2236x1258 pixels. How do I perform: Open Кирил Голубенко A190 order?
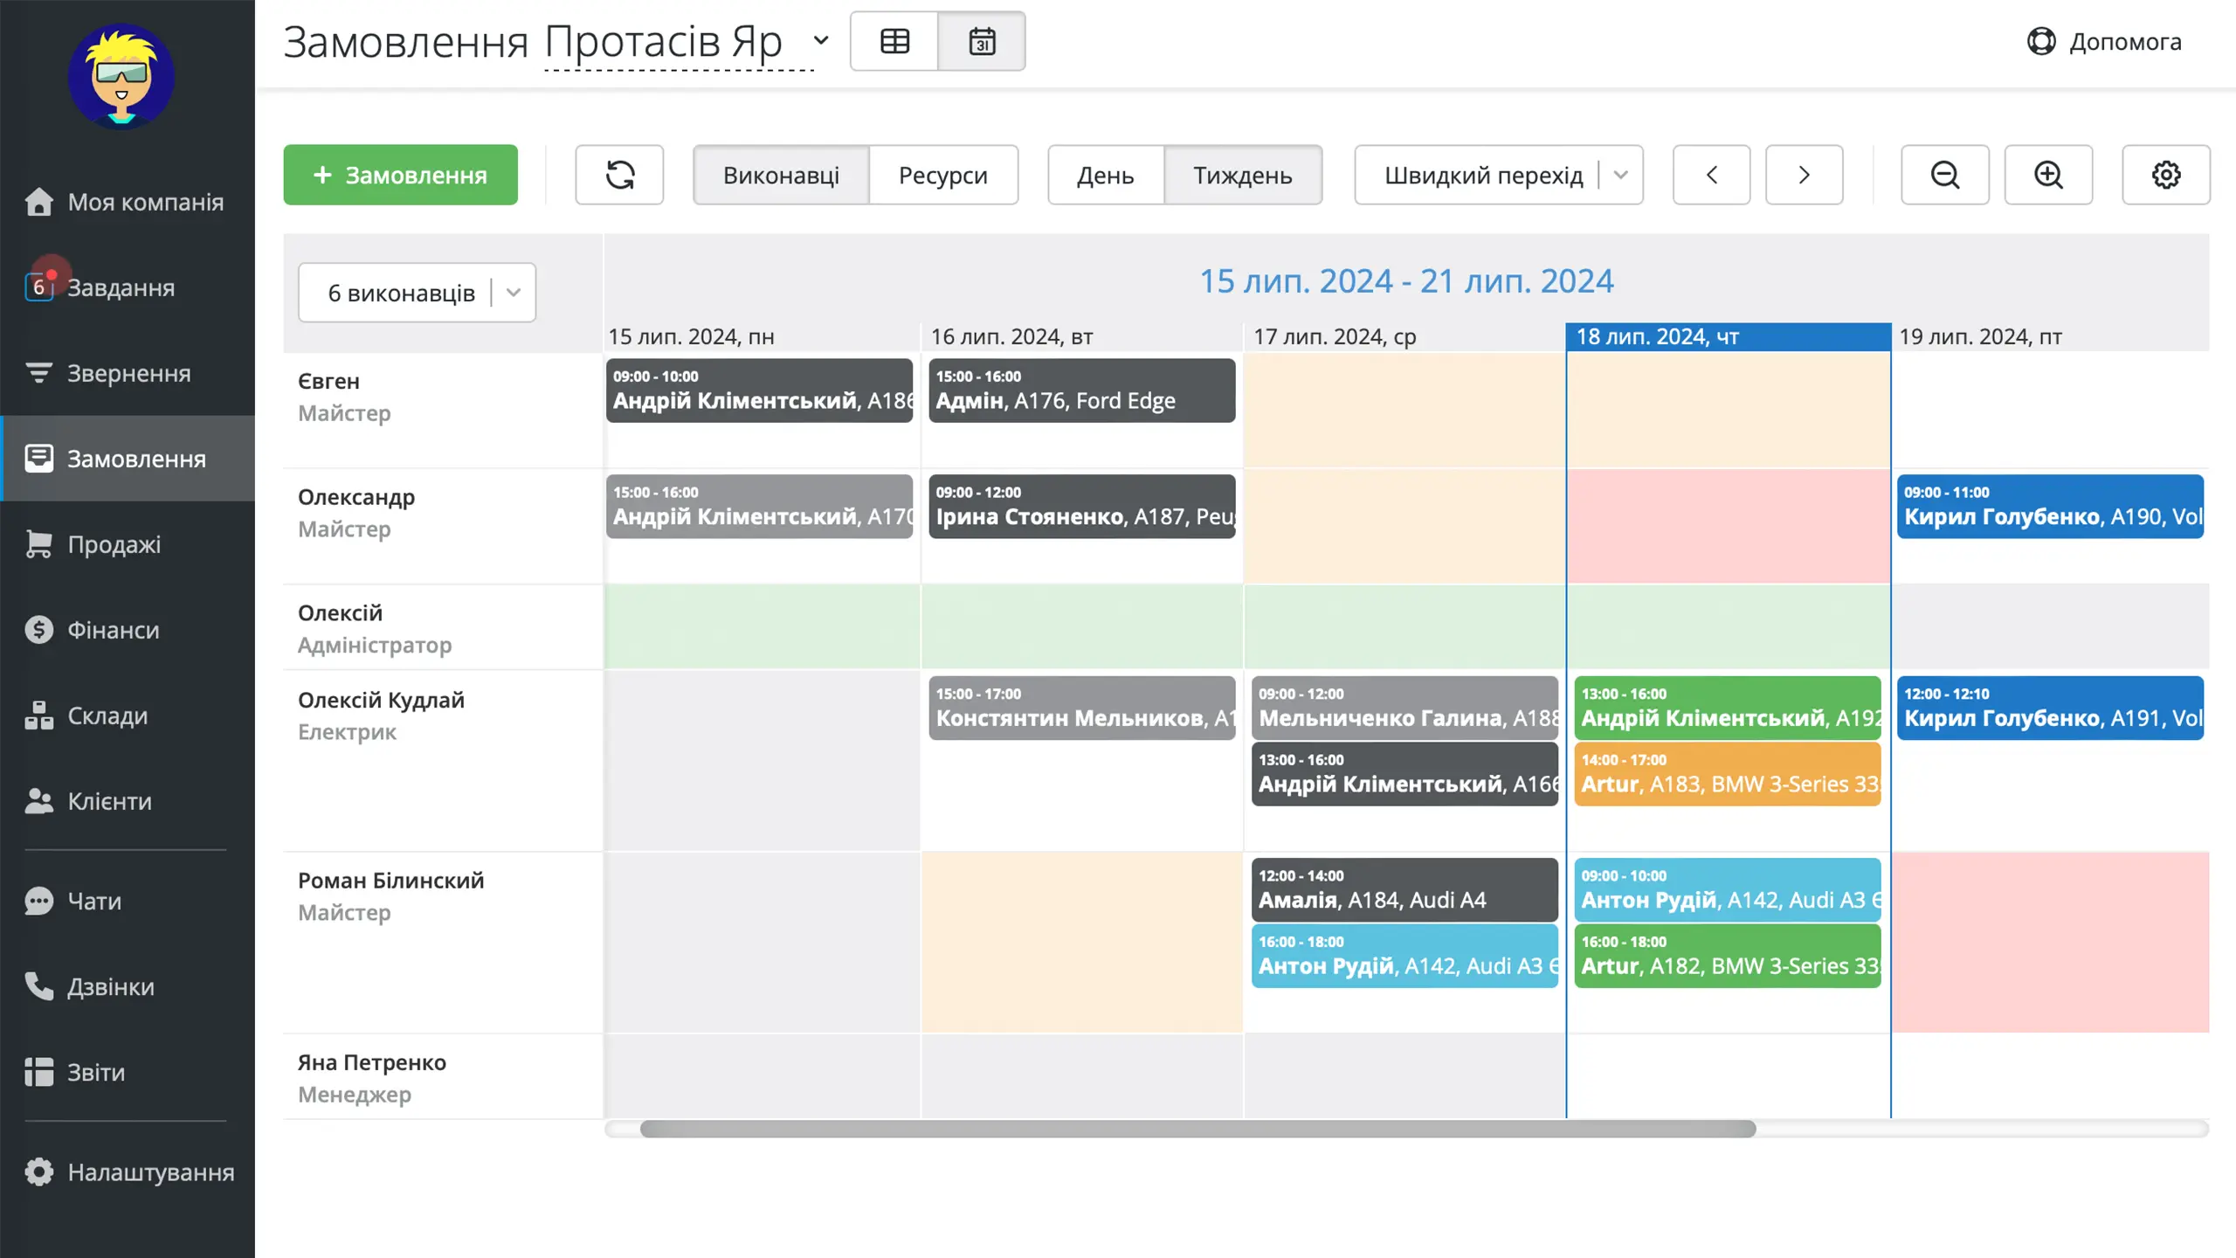tap(2050, 506)
